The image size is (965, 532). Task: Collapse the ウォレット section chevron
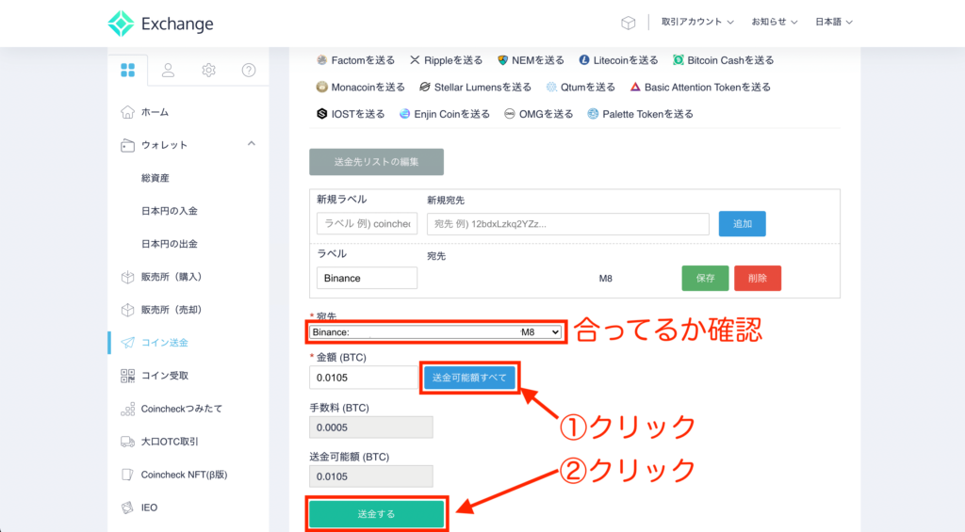point(251,144)
